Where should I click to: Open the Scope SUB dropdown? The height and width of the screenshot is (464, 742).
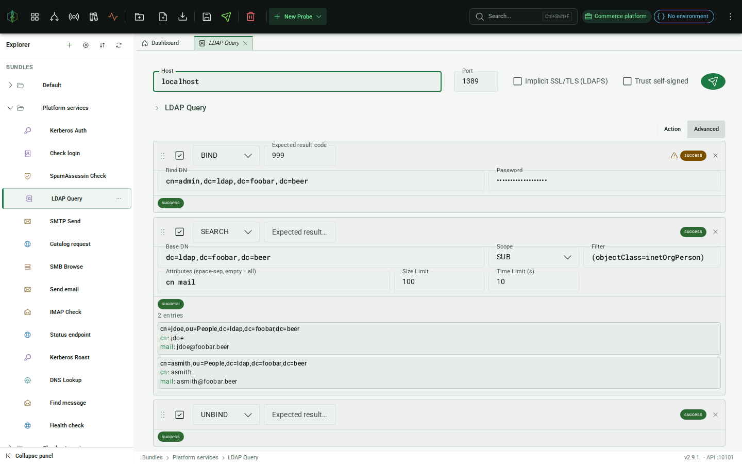coord(534,257)
